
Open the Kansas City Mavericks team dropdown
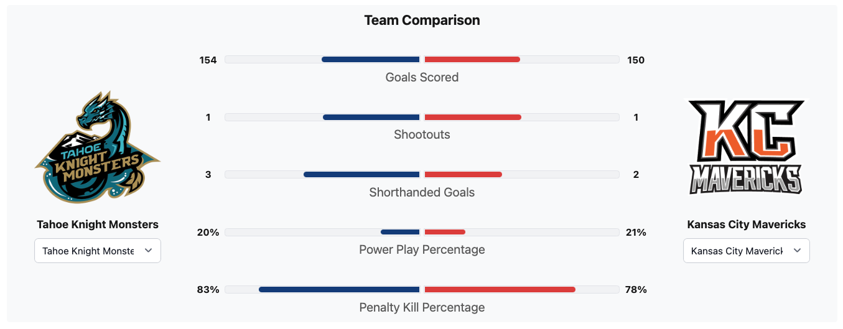pos(746,251)
